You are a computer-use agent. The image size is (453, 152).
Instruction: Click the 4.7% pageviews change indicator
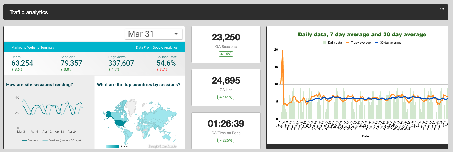[x=114, y=70]
